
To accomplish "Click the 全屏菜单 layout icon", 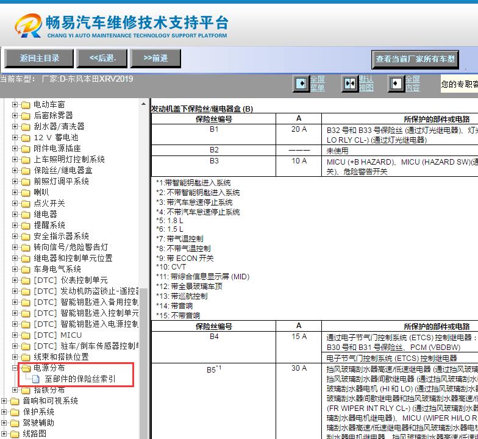I will [x=301, y=83].
